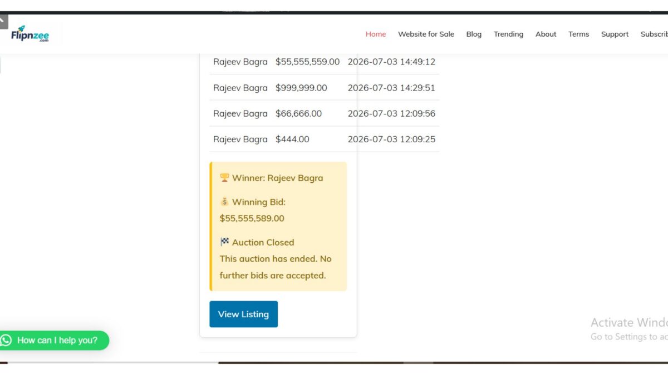Select the $444.00 bid amount
Viewport: 668px width, 375px height.
[x=292, y=139]
